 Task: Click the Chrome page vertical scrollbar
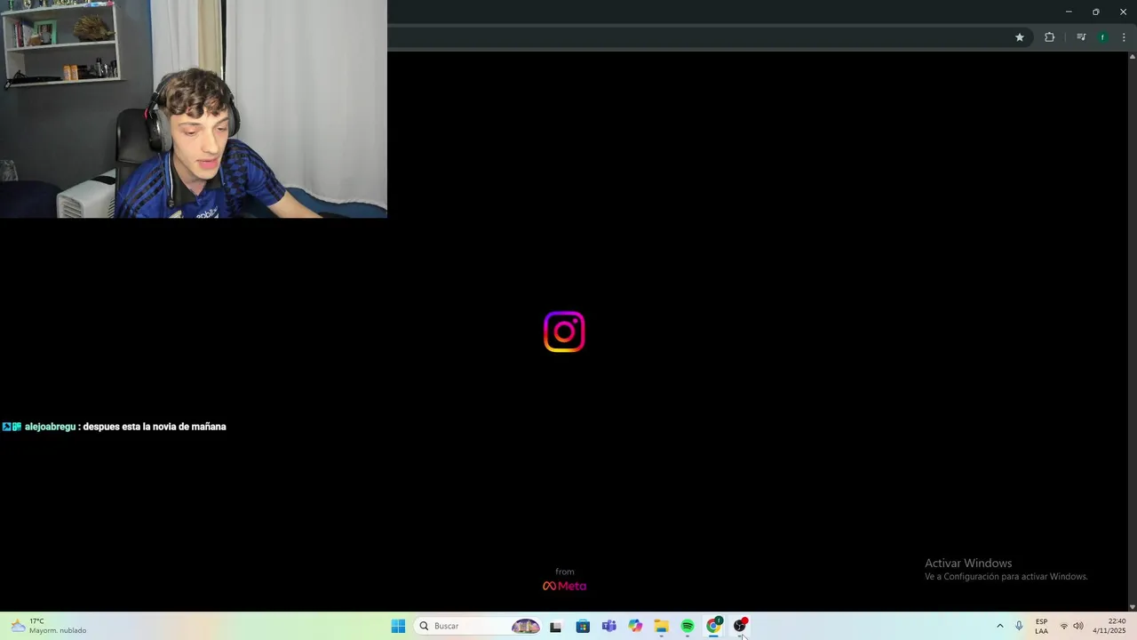coord(1133,331)
